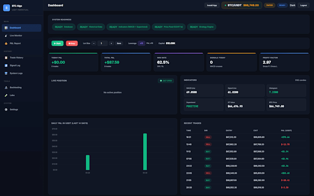Click the Signal Log sidebar icon

coord(6,66)
